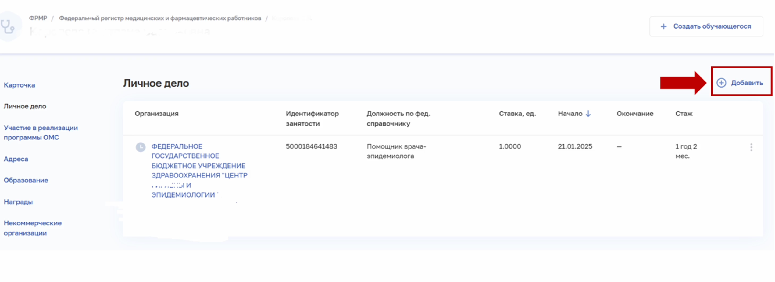Open the Карточка section in sidebar

click(19, 85)
